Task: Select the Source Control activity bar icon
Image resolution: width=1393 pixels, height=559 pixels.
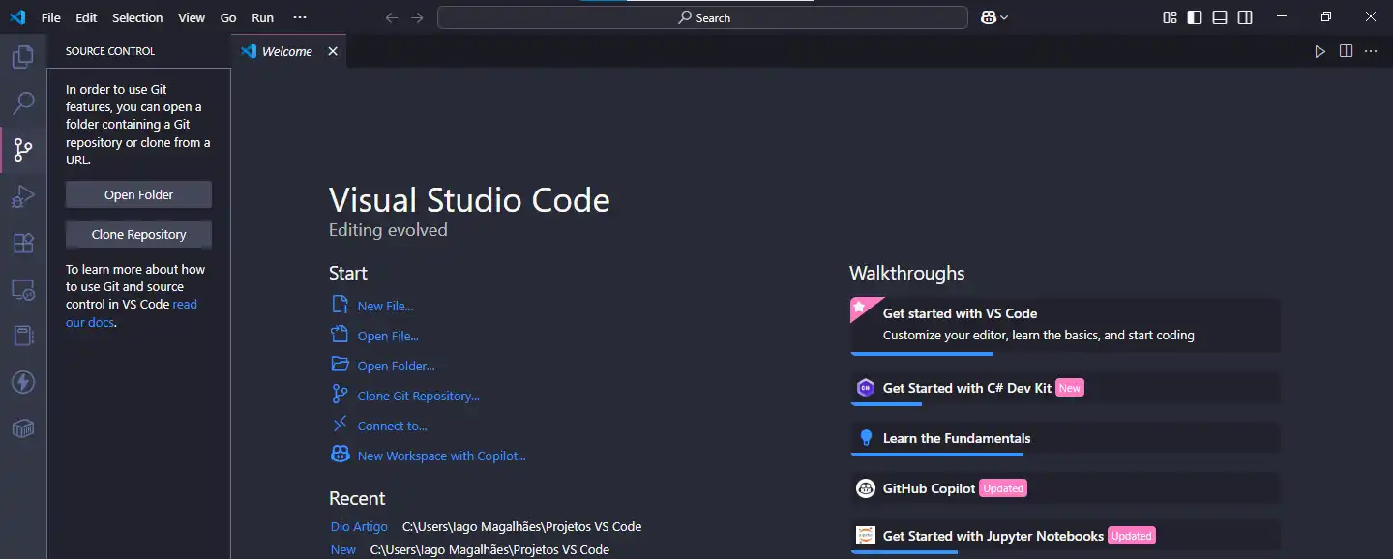Action: click(x=22, y=150)
